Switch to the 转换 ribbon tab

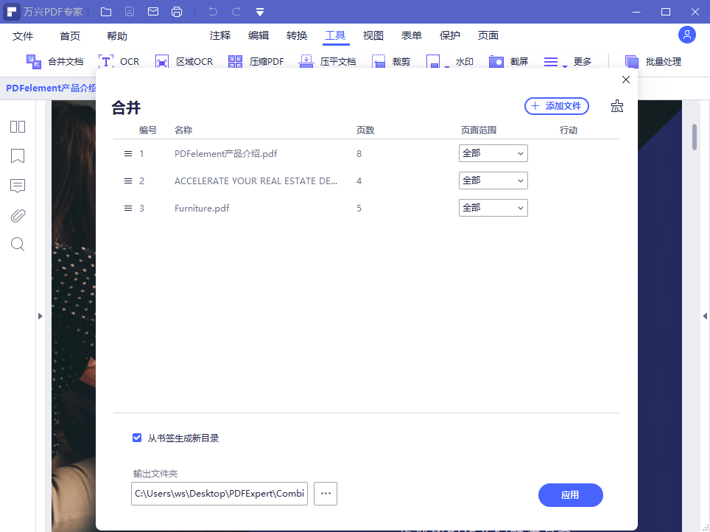297,35
